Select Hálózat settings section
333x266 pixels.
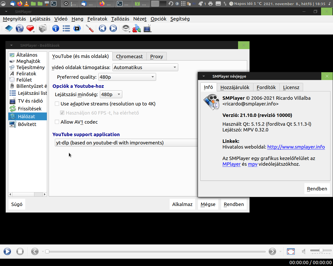click(28, 116)
